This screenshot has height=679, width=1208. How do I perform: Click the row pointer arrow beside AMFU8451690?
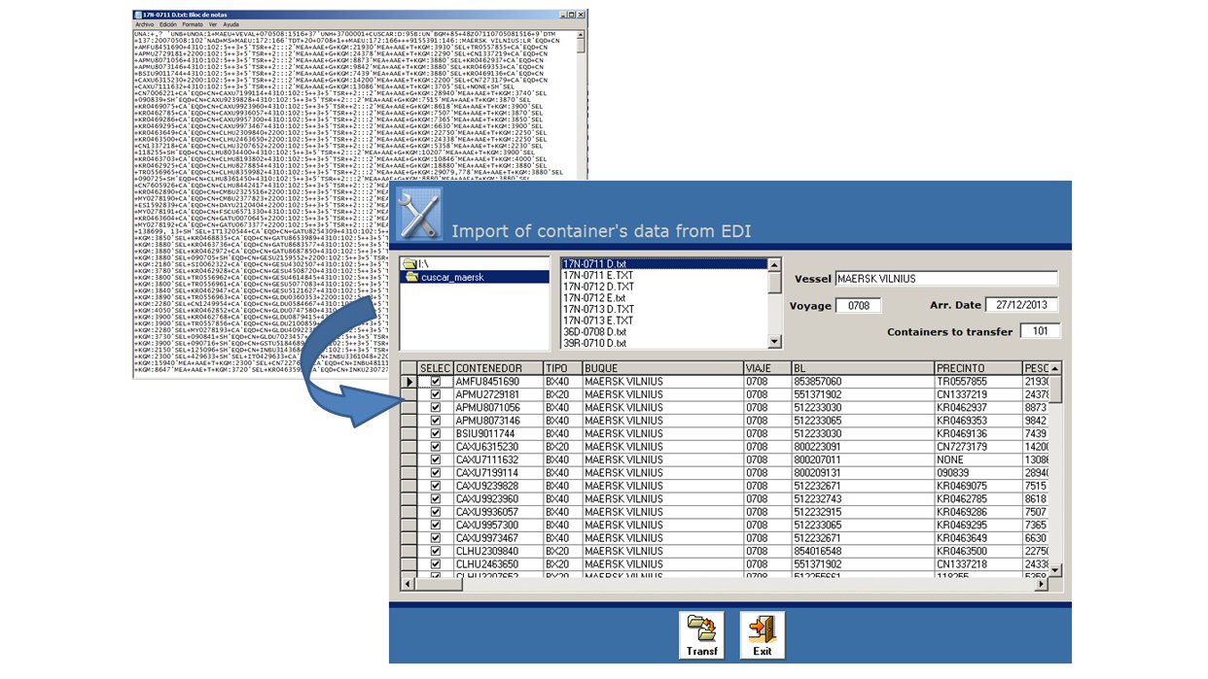click(409, 382)
